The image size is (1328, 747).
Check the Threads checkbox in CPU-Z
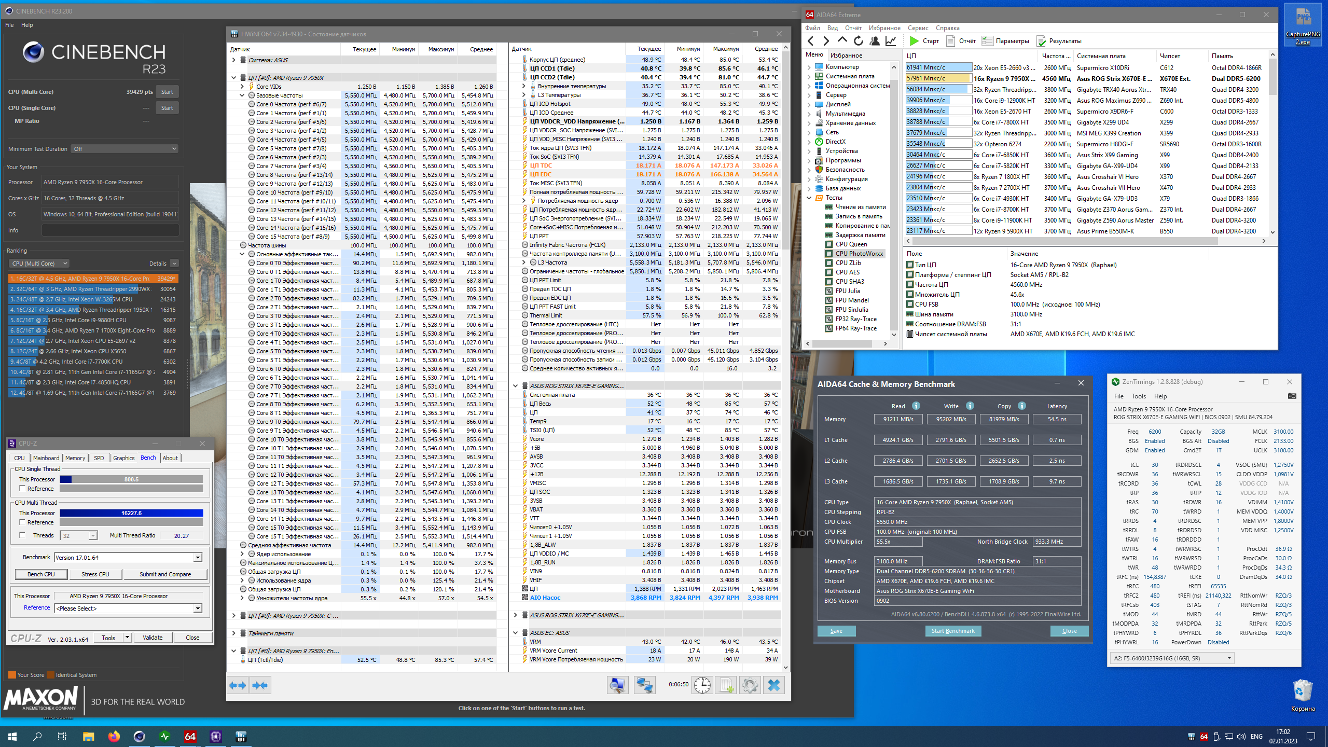pyautogui.click(x=22, y=535)
